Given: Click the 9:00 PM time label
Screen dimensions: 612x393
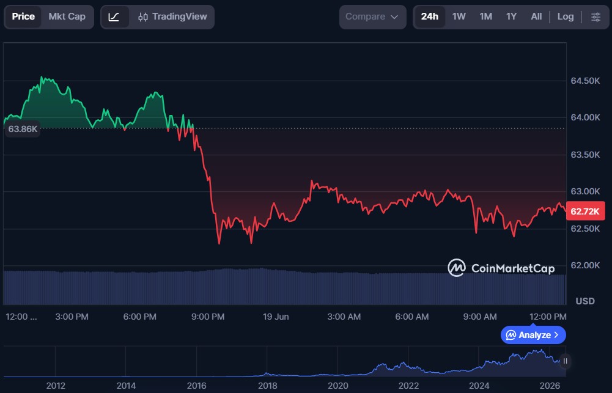Looking at the screenshot, I should click(x=208, y=317).
